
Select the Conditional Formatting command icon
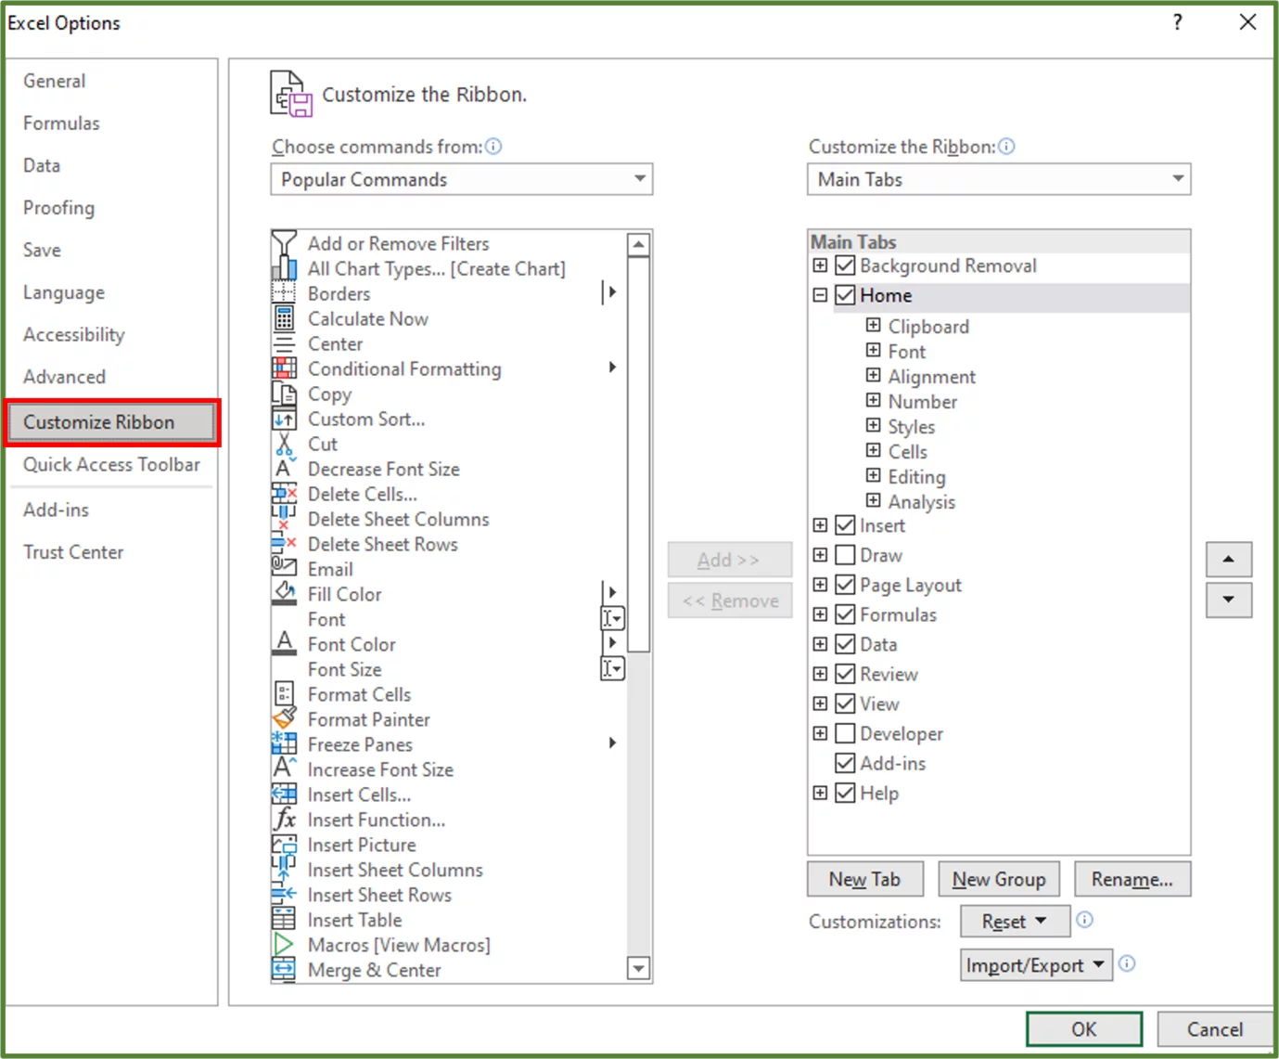[285, 368]
